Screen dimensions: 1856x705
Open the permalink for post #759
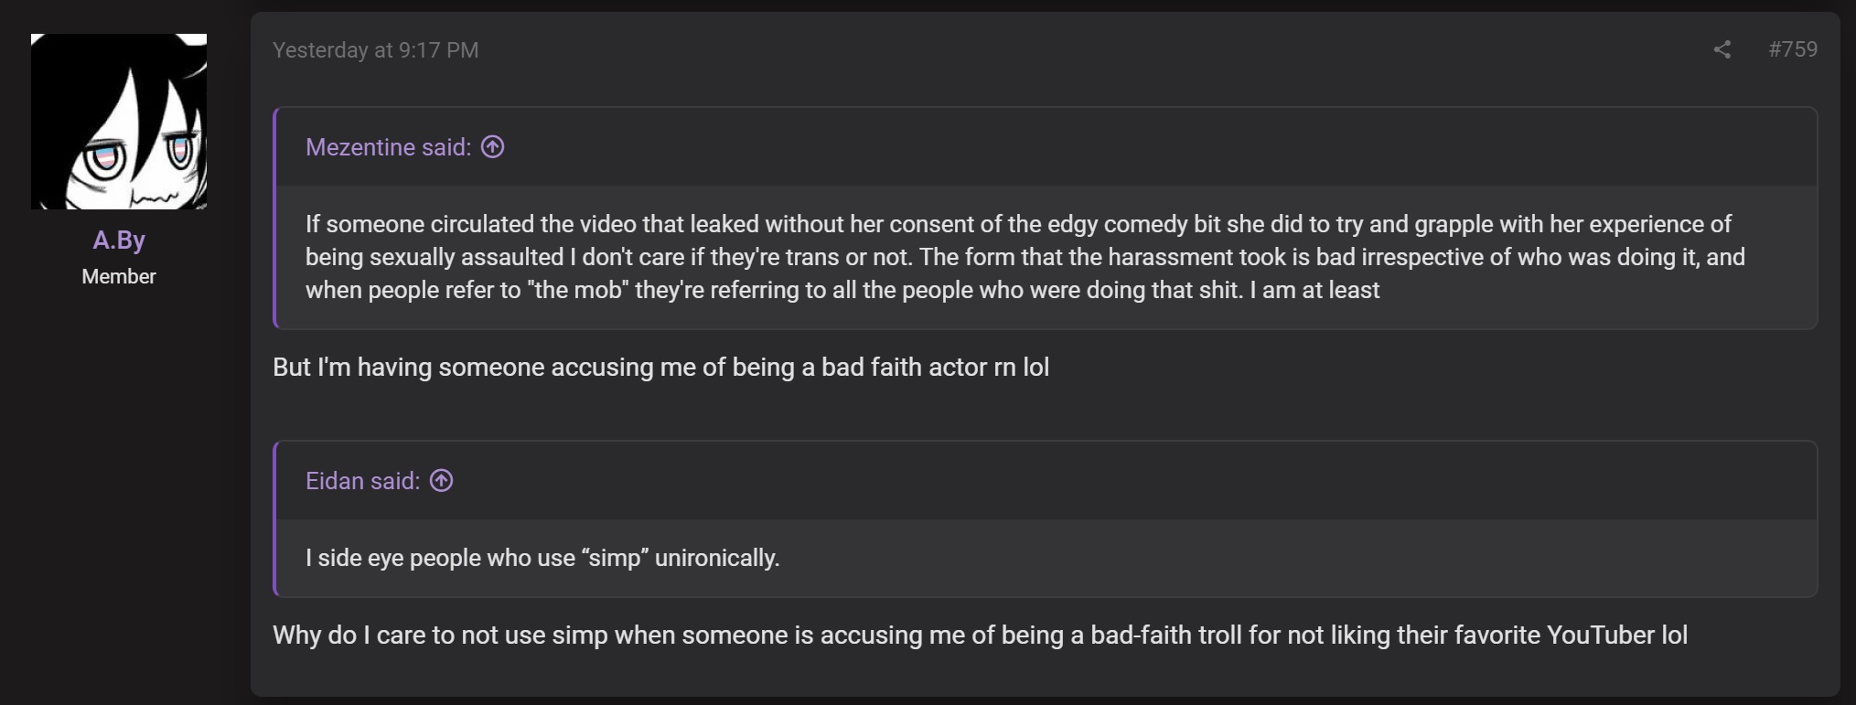(1793, 49)
